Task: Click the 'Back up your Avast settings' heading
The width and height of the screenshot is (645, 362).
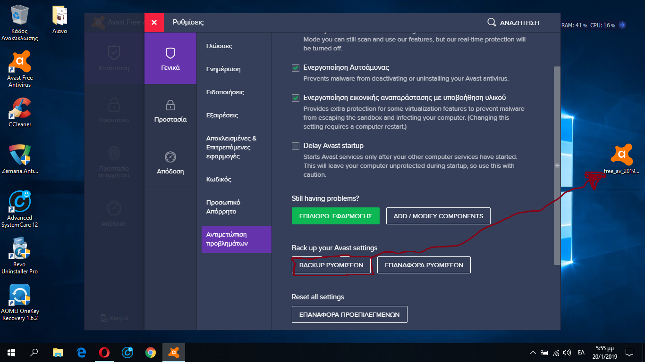Action: point(335,248)
